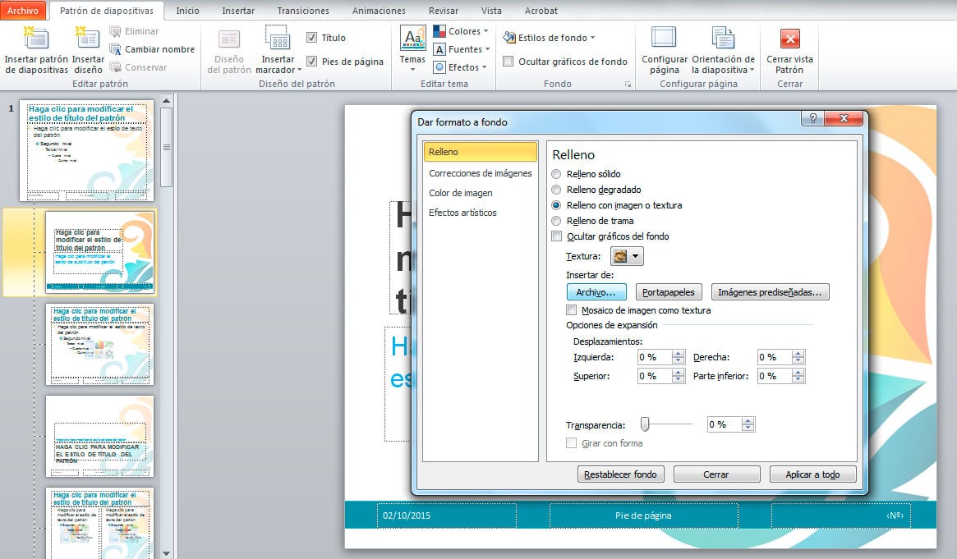The height and width of the screenshot is (559, 957).
Task: Click Configurar página icon
Action: pyautogui.click(x=664, y=38)
